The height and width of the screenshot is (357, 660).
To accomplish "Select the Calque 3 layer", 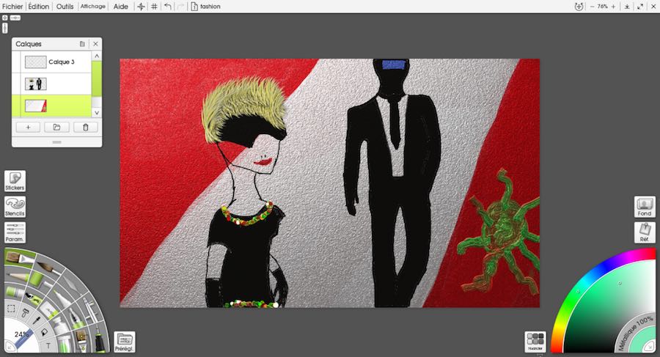I will 51,62.
